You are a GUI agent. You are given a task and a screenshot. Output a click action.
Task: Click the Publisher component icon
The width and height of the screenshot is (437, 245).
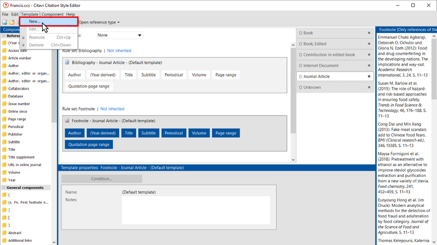point(4,134)
